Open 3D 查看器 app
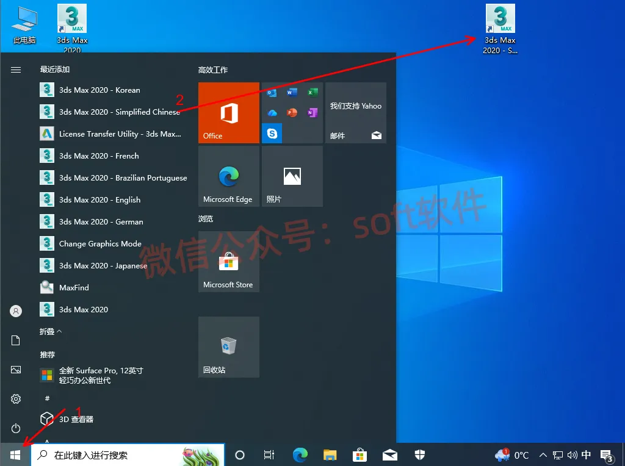625x466 pixels. click(x=114, y=419)
